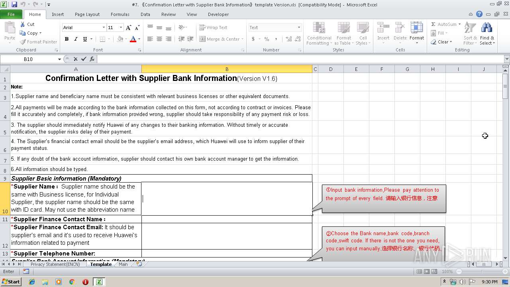Center text horizontally

tap(159, 39)
